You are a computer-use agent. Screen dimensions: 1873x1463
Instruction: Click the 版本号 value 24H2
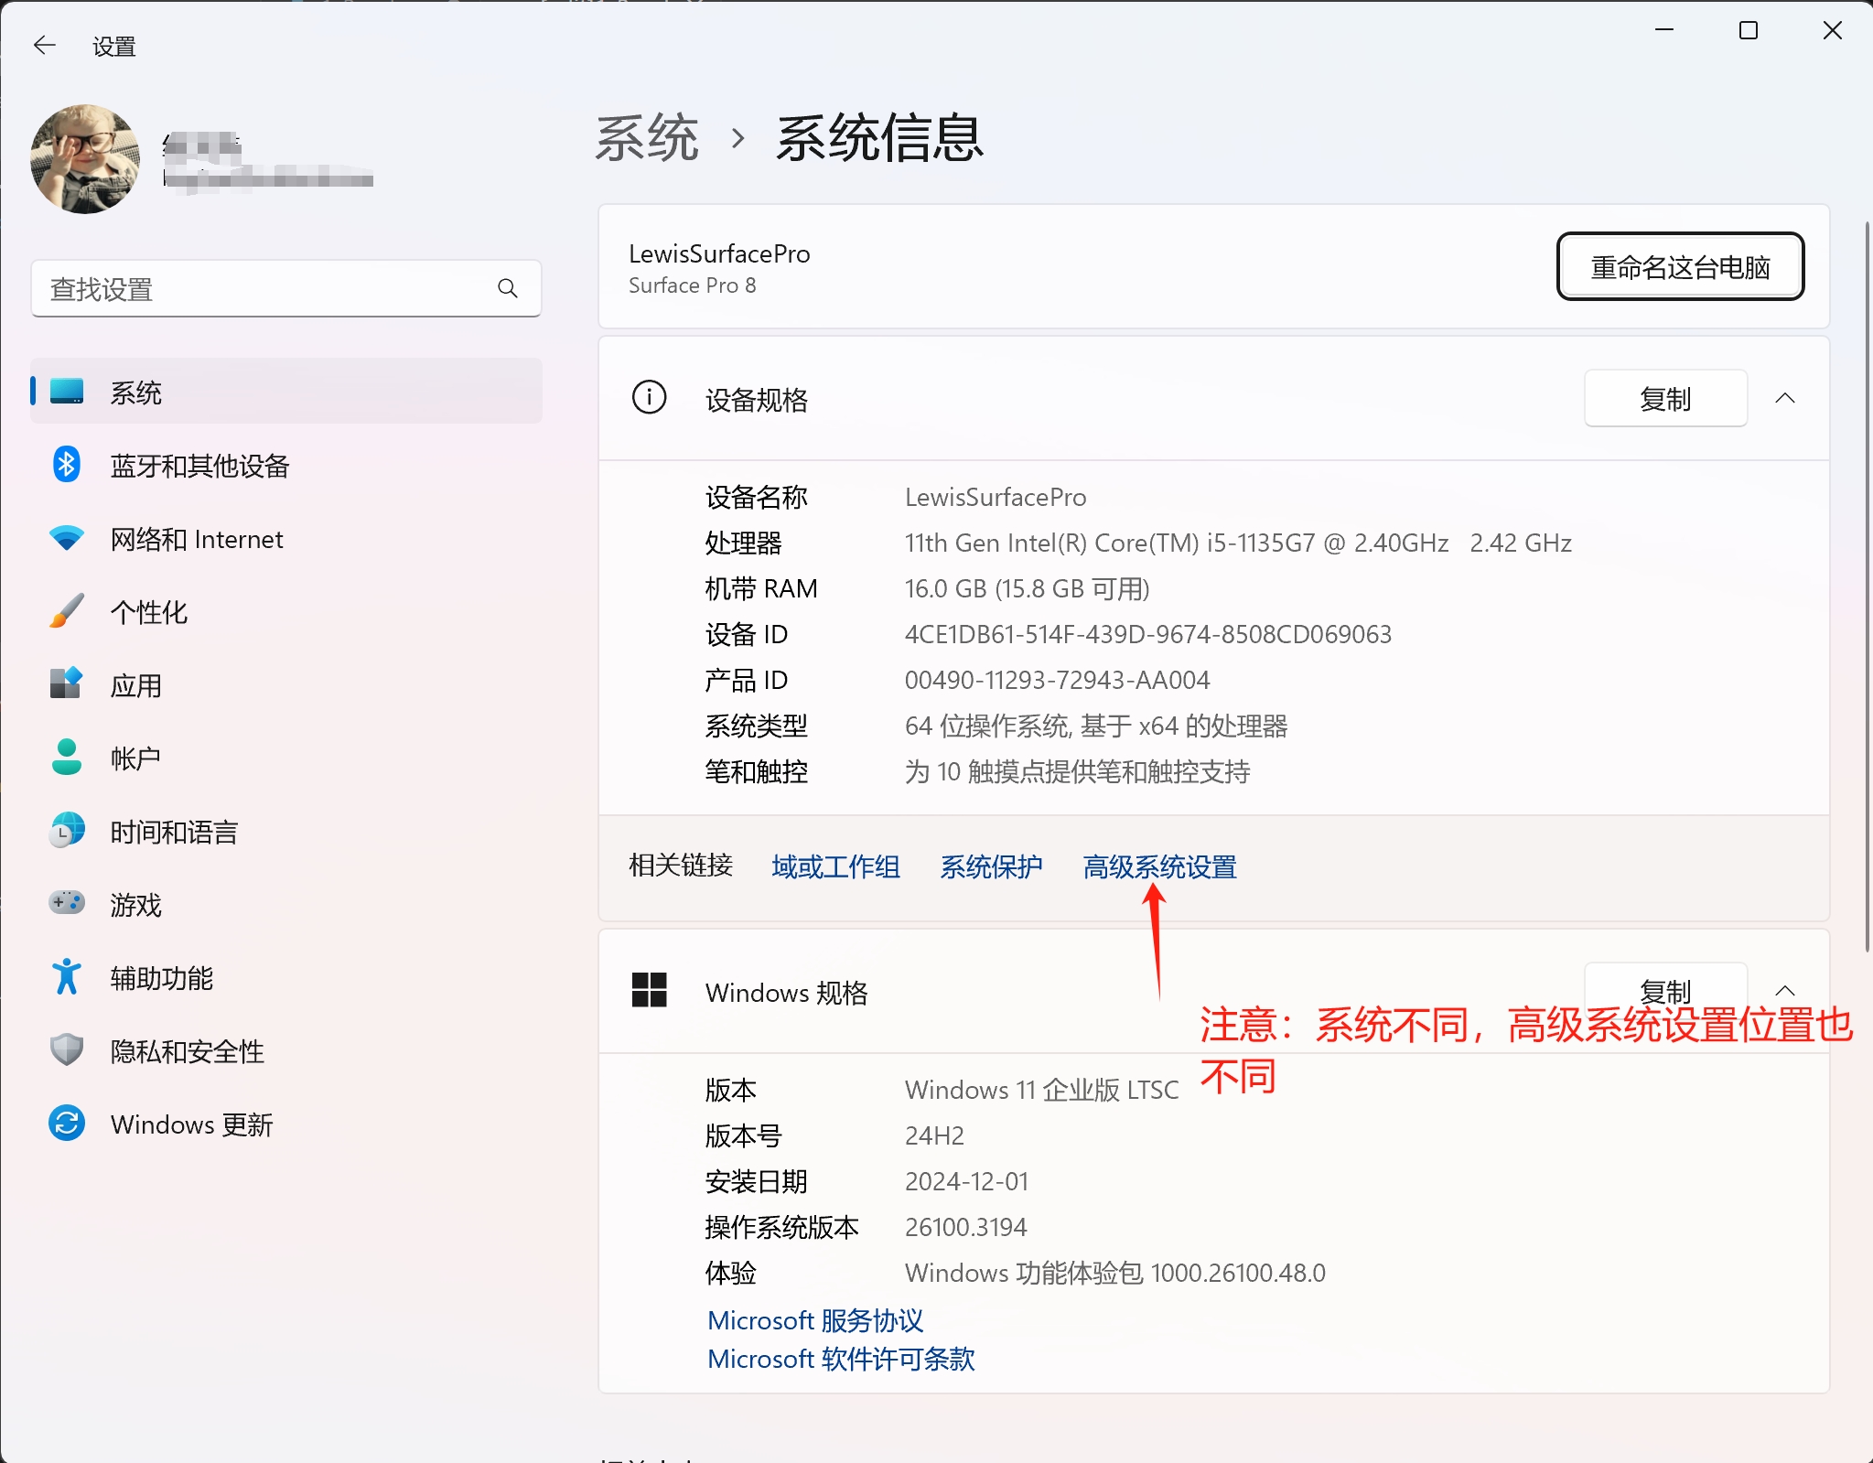(x=934, y=1136)
